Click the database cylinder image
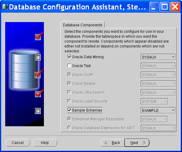Image resolution: width=182 pixels, height=152 pixels. click(24, 70)
